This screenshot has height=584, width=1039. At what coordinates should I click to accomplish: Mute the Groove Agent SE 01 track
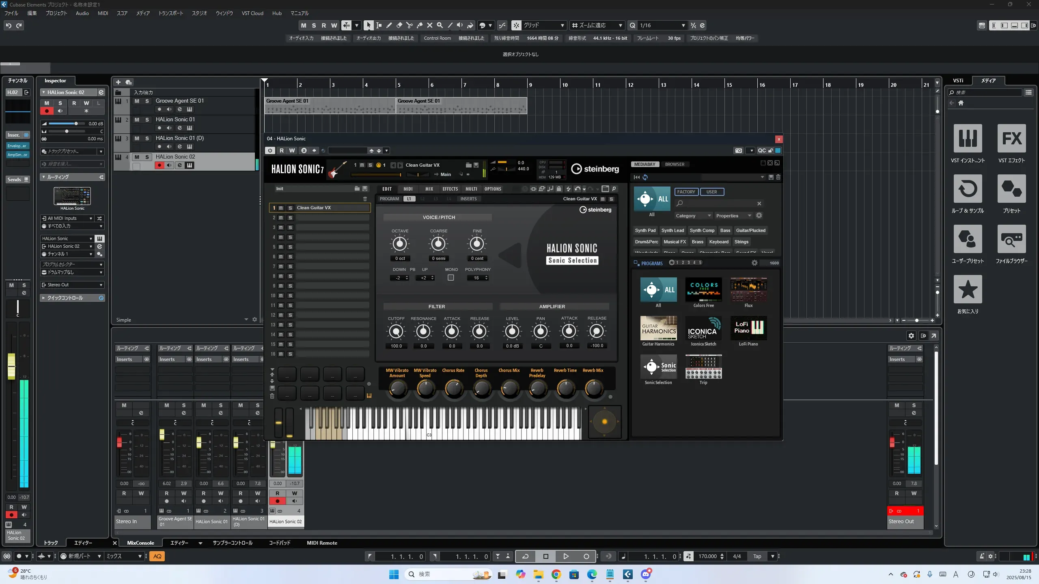pyautogui.click(x=137, y=101)
